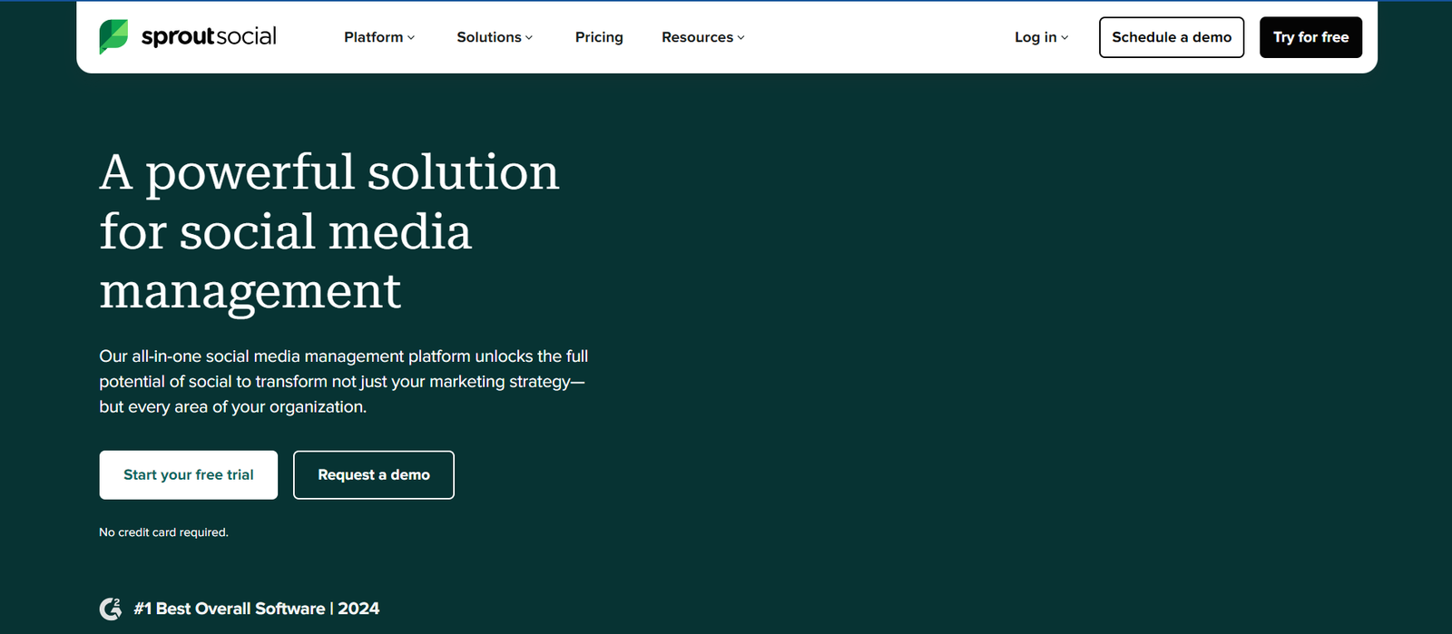Start your free trial
Image resolution: width=1452 pixels, height=634 pixels.
(x=189, y=474)
